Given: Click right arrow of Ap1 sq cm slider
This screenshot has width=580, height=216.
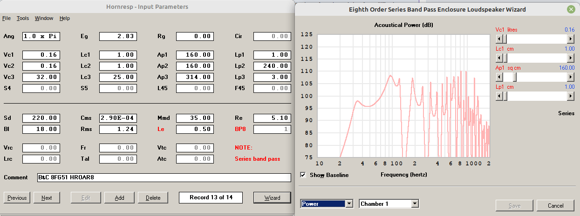Looking at the screenshot, I should (571, 77).
